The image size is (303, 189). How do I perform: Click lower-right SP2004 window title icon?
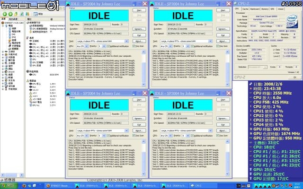pyautogui.click(x=152, y=94)
